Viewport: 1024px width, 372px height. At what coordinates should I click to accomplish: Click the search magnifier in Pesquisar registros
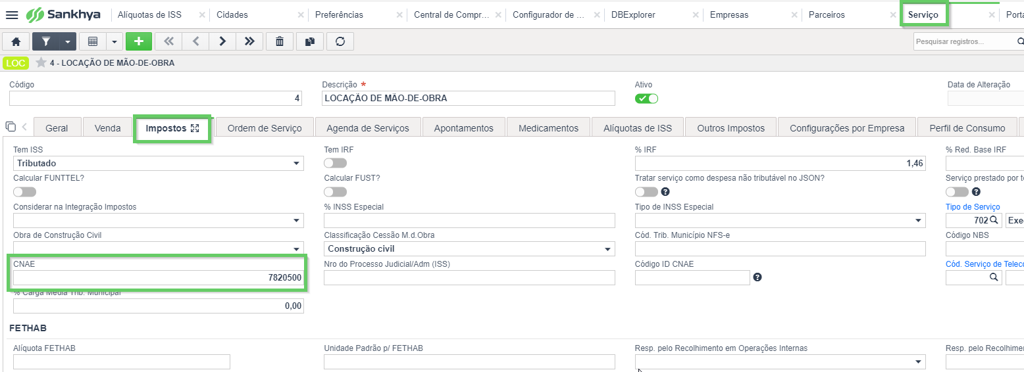(x=1019, y=41)
